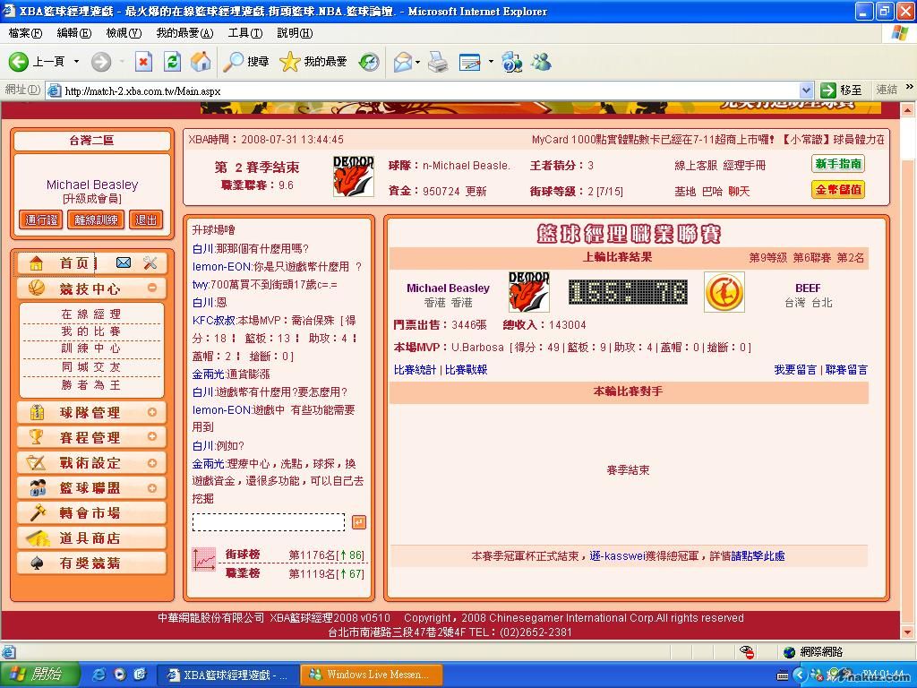Open 比賽統計 link
Viewport: 917px width, 688px height.
point(415,370)
